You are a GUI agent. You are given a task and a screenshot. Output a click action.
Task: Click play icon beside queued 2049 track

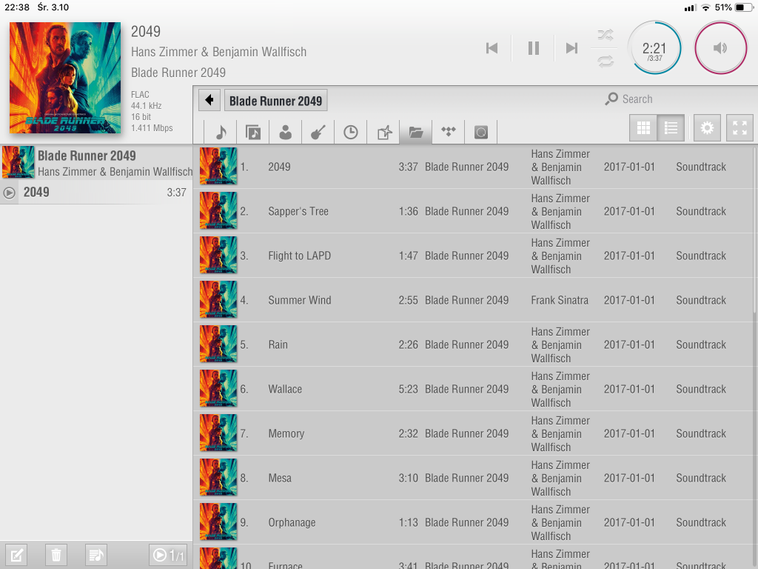coord(9,193)
